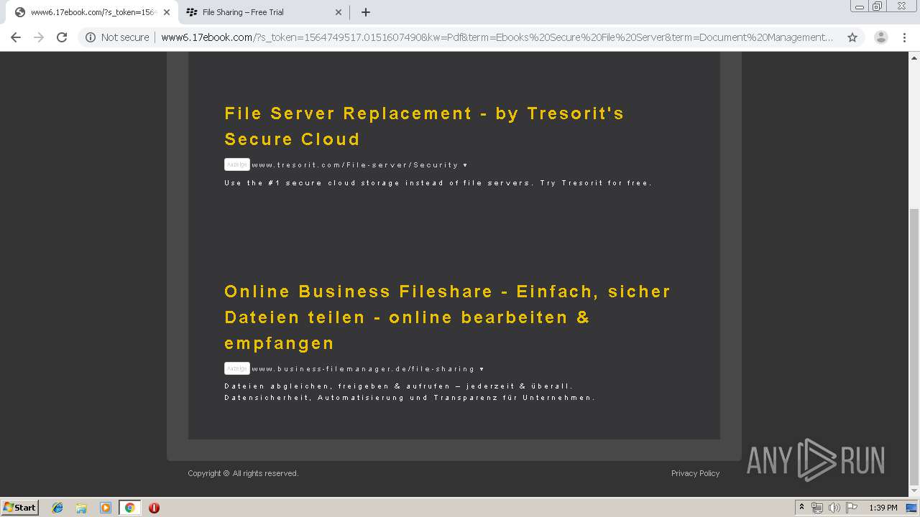Click Anzeige badge of Tresorit ad
This screenshot has width=920, height=517.
(237, 164)
